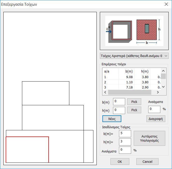Image resolution: width=172 pixels, height=169 pixels.
Task: Click the h value 3.80 in row 1
Action: (x=145, y=77)
